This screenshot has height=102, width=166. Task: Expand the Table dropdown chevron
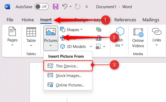click(31, 46)
